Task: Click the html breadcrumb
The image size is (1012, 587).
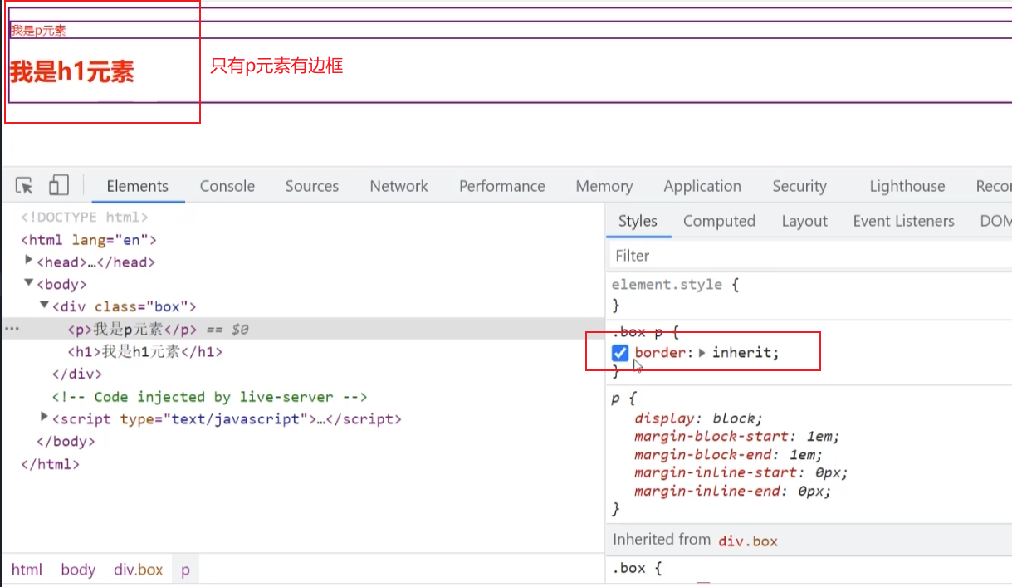Action: pyautogui.click(x=27, y=570)
